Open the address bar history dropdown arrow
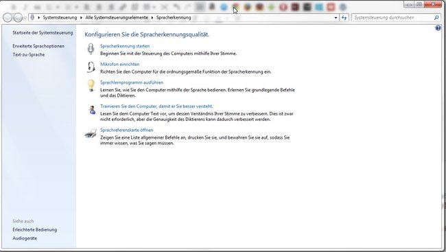 pos(336,18)
